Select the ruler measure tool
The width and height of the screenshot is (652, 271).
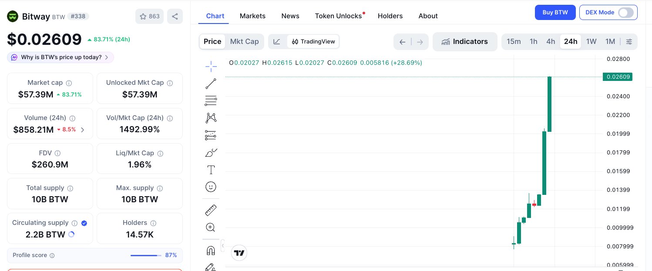tap(211, 210)
